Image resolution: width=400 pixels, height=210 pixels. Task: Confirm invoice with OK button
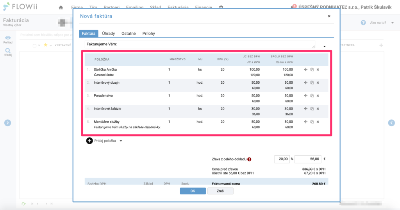pyautogui.click(x=193, y=191)
